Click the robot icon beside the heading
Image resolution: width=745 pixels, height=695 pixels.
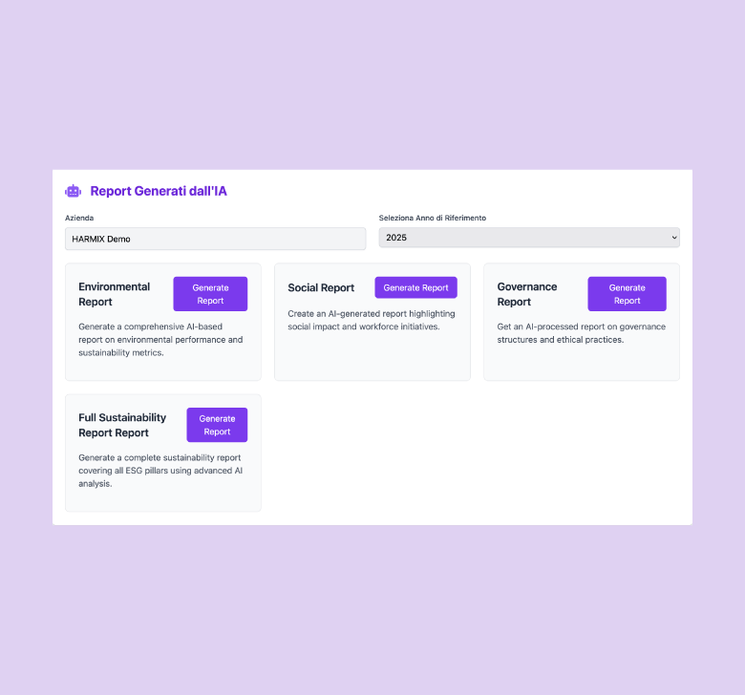pos(74,191)
